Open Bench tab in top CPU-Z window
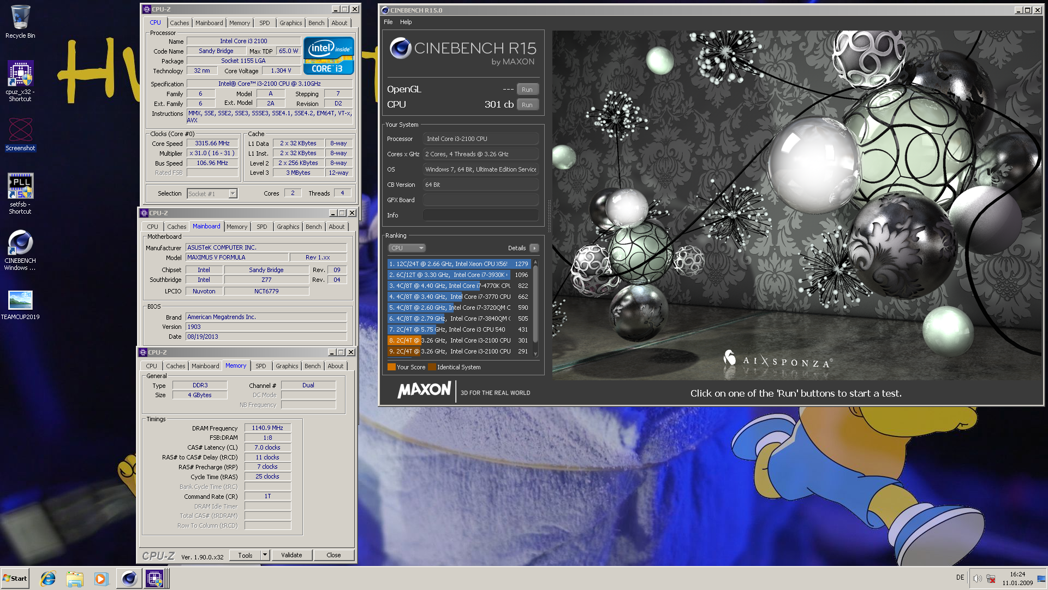This screenshot has height=590, width=1048. 316,23
